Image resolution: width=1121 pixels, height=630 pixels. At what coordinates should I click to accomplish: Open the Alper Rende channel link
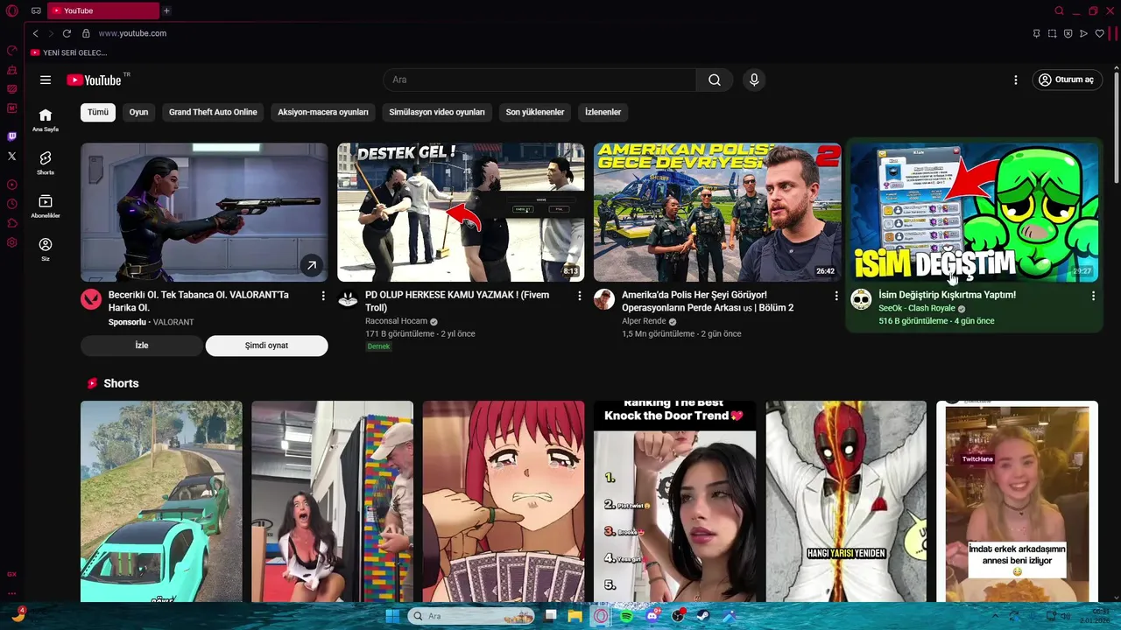pyautogui.click(x=644, y=321)
